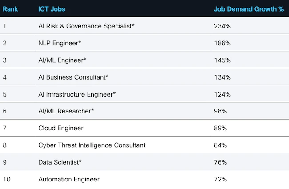Select the 98% growth value

tap(220, 111)
